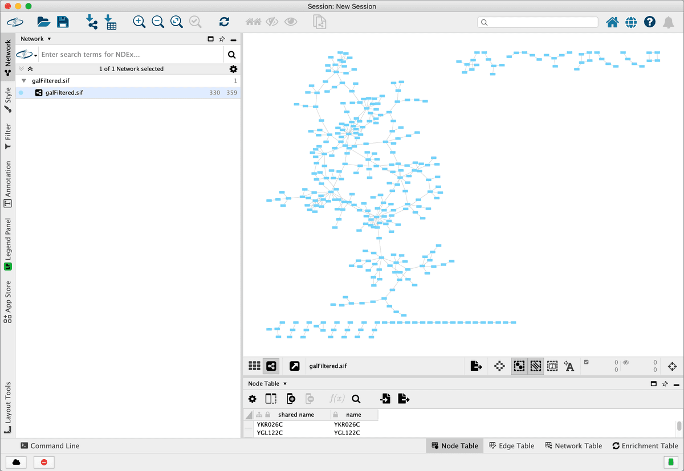This screenshot has width=684, height=471.
Task: Open the help question mark
Action: pos(650,22)
